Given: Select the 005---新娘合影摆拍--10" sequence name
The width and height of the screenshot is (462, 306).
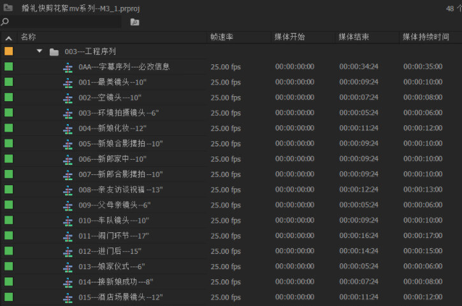Looking at the screenshot, I should point(120,144).
